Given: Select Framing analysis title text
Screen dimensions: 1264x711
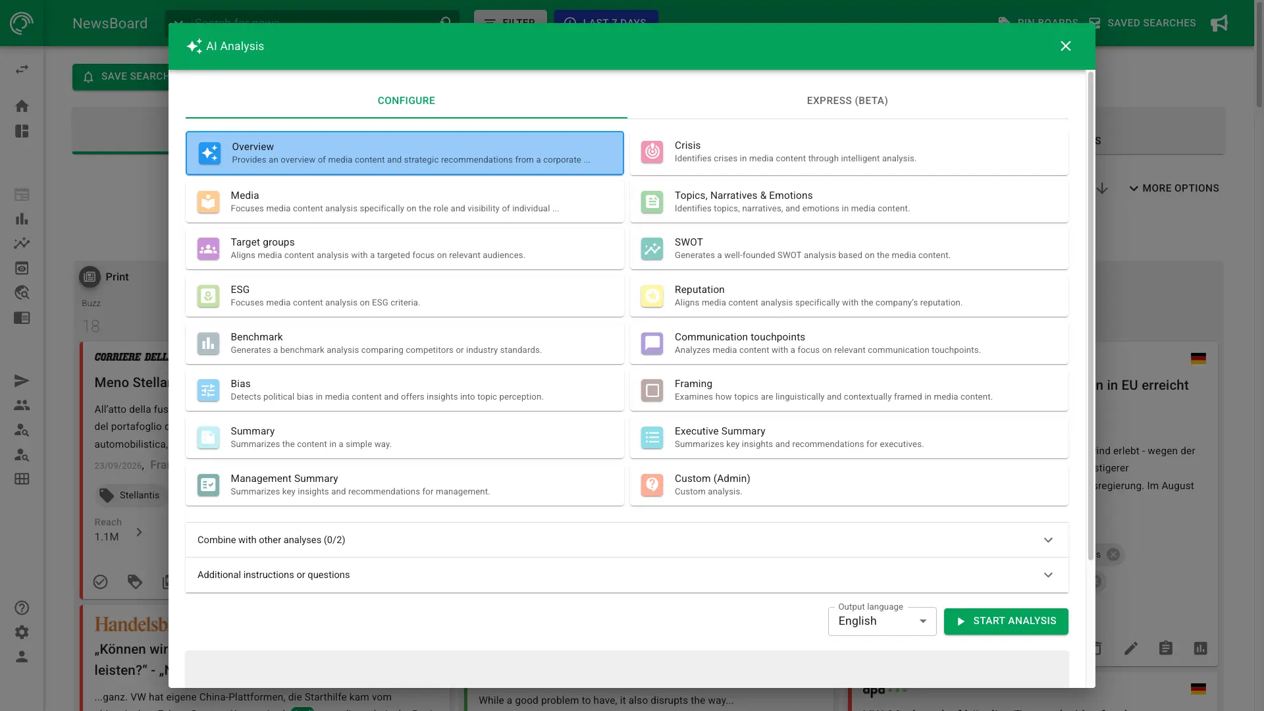Looking at the screenshot, I should coord(693,384).
